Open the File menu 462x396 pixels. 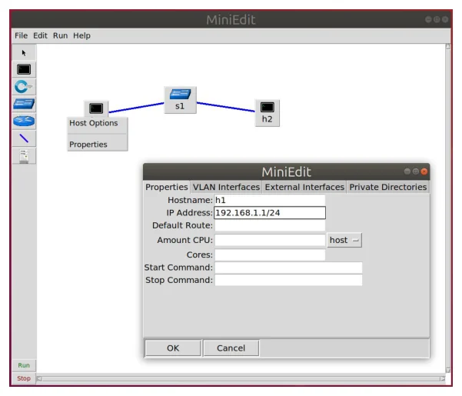point(22,35)
